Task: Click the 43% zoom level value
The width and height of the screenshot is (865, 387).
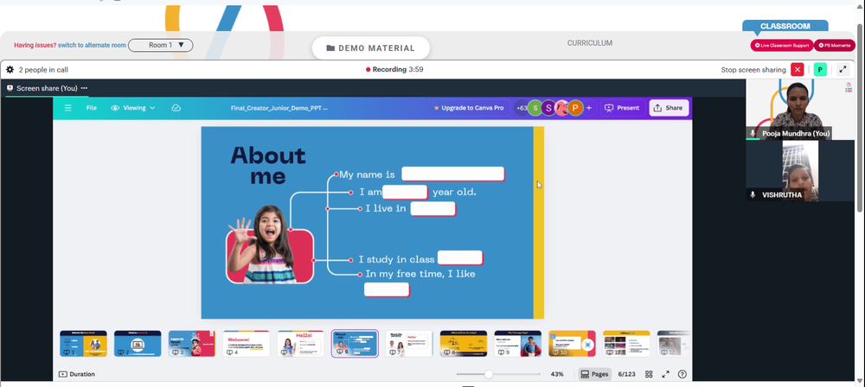Action: coord(557,374)
